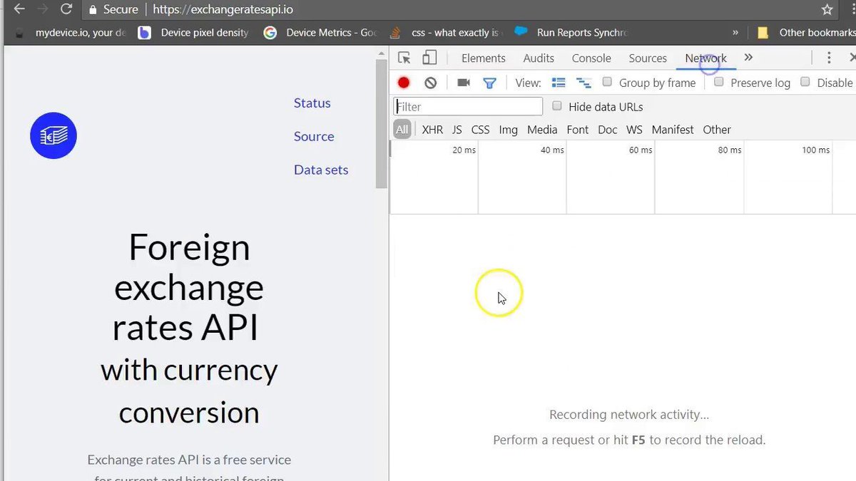Check Group by frame
Screen dimensions: 856x481
607,82
